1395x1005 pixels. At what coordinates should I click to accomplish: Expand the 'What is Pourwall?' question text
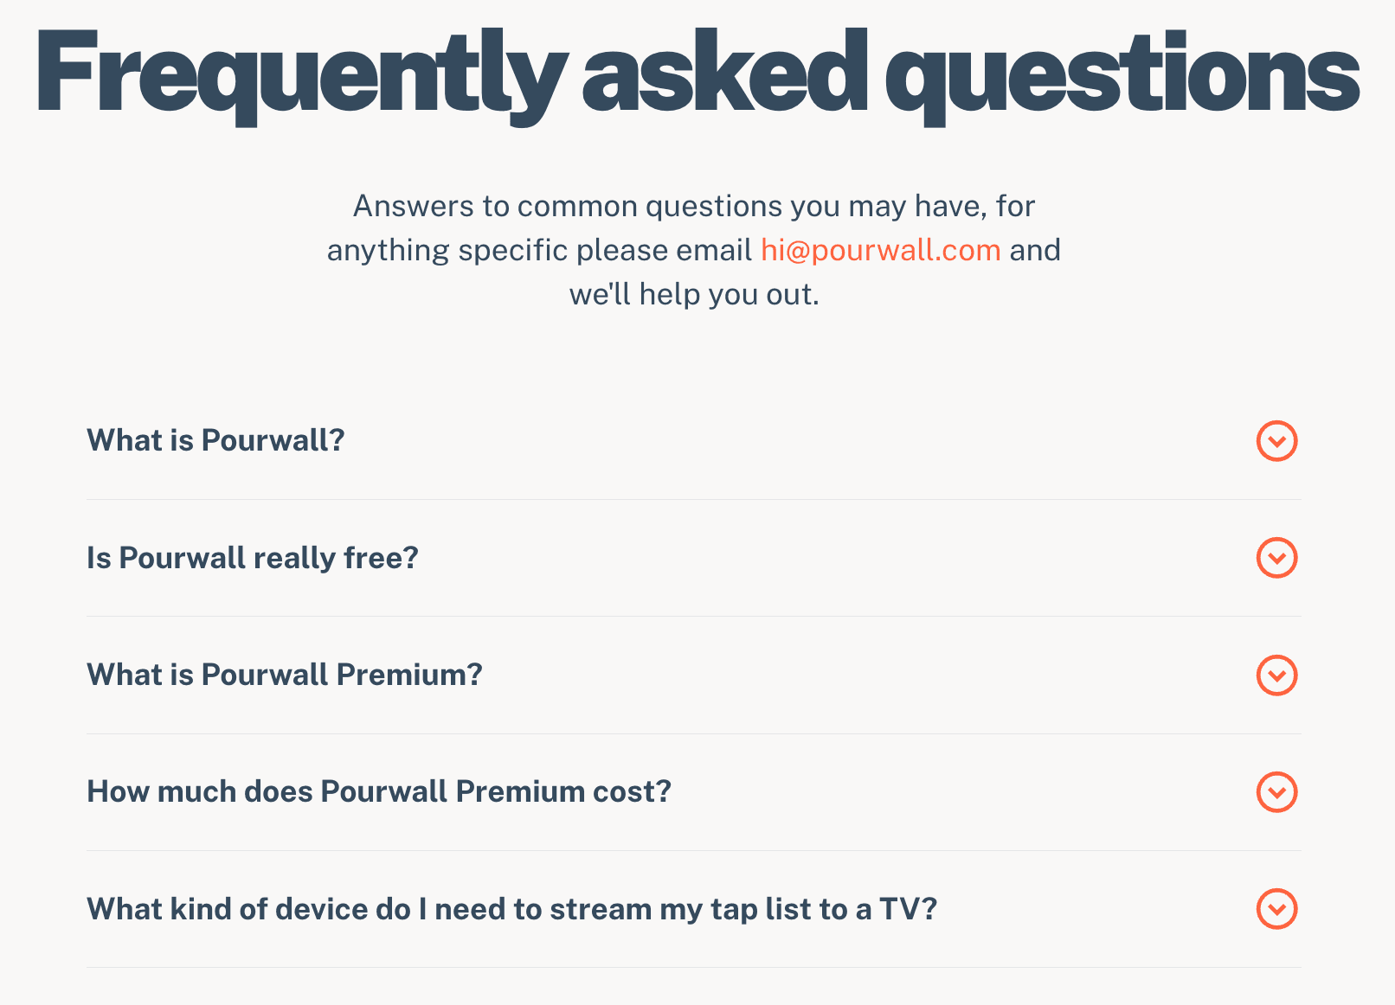(215, 440)
